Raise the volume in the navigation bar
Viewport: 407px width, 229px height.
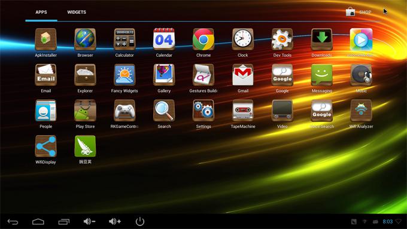pos(115,221)
